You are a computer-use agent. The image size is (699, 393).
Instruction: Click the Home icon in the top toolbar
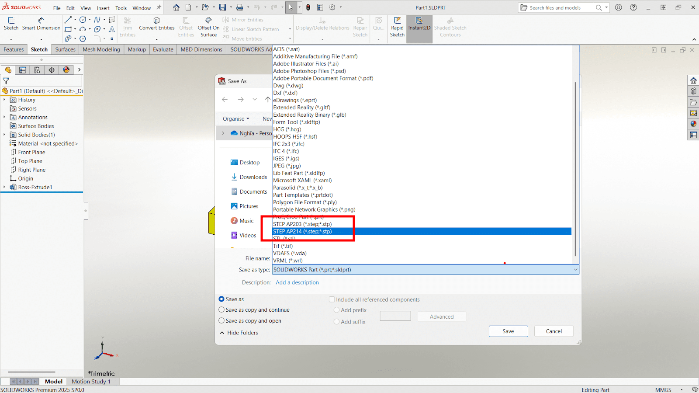(176, 7)
